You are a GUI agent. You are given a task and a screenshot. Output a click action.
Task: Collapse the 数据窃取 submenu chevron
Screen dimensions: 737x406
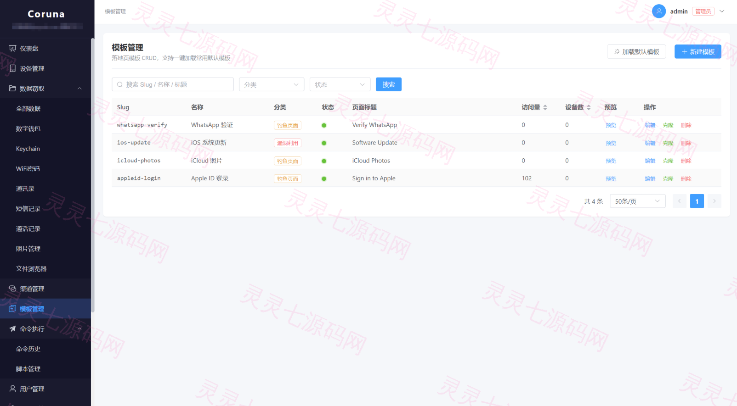[79, 89]
